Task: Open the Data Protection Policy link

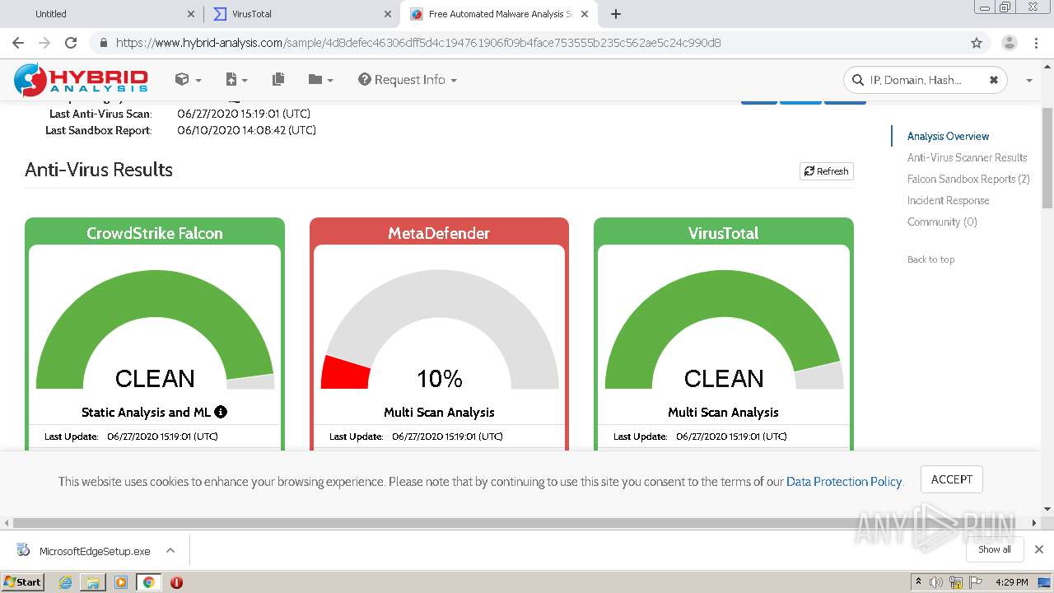Action: click(844, 482)
